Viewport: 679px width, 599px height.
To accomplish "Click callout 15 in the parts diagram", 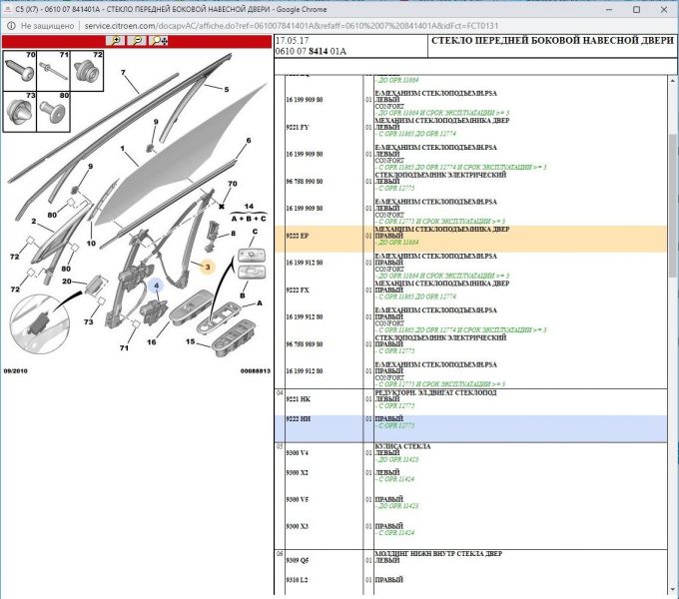I will [x=191, y=342].
